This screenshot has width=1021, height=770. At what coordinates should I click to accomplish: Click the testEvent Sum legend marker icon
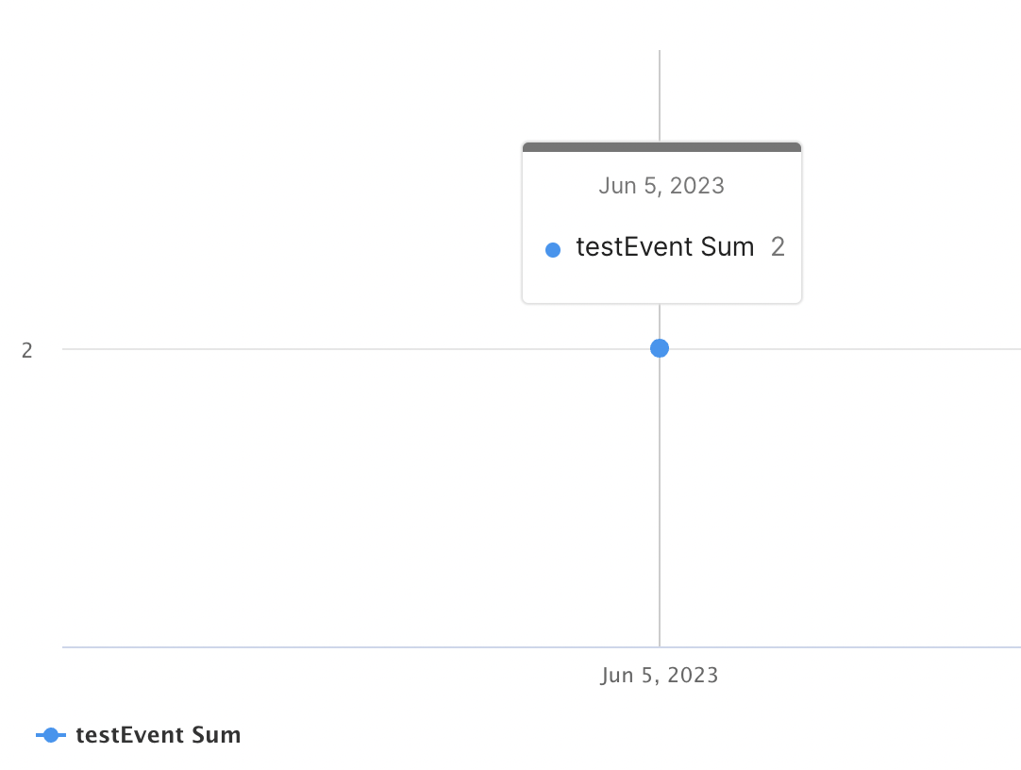(x=51, y=735)
